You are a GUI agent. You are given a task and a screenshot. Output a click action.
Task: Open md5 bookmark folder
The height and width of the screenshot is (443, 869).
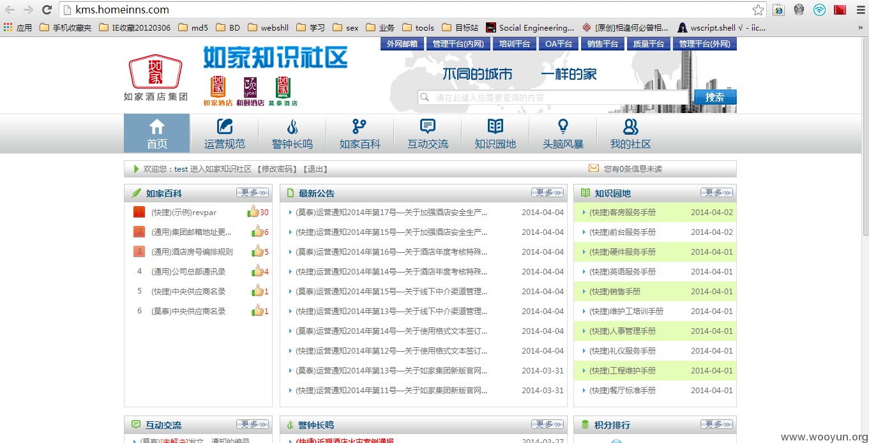tap(193, 27)
